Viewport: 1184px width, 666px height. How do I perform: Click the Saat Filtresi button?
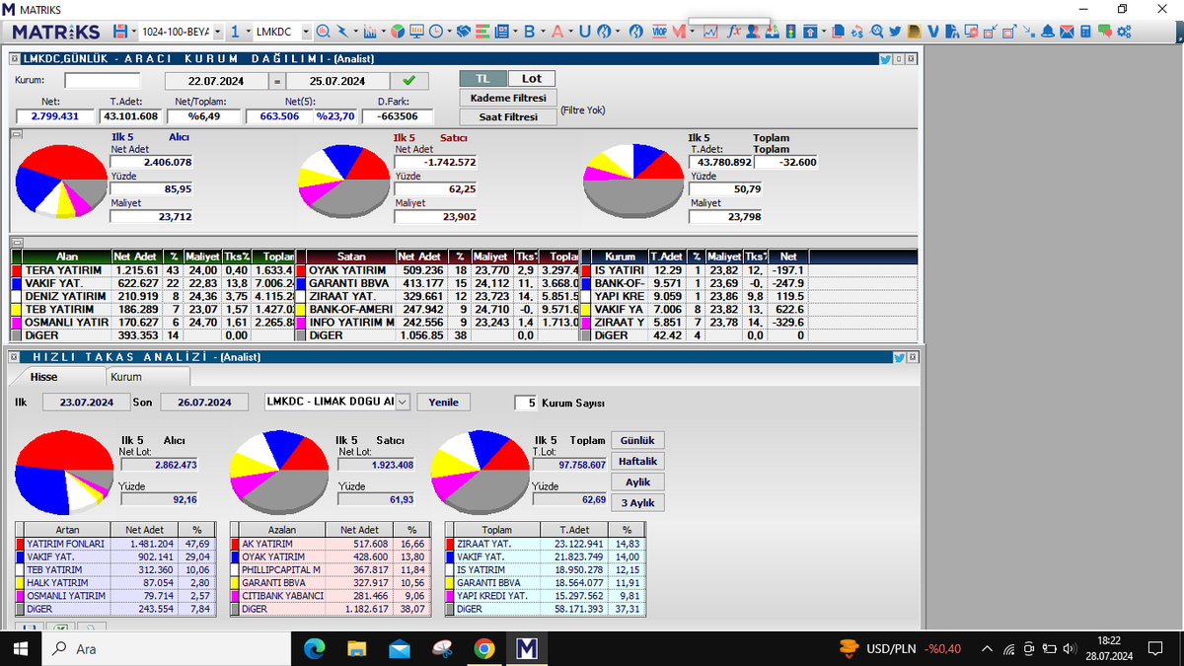(508, 116)
